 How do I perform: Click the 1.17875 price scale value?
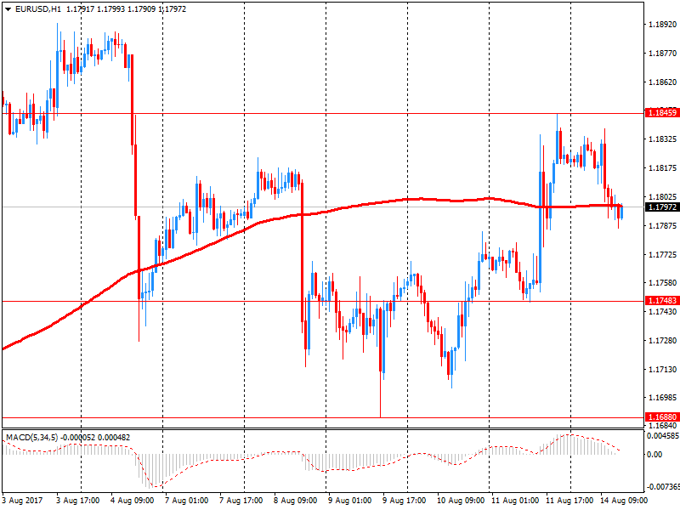662,225
